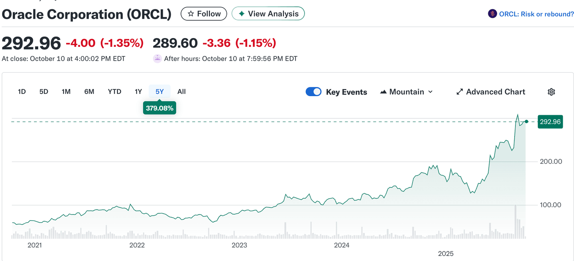Switch to the 1M time range
Viewport: 574px width, 261px height.
coord(66,92)
